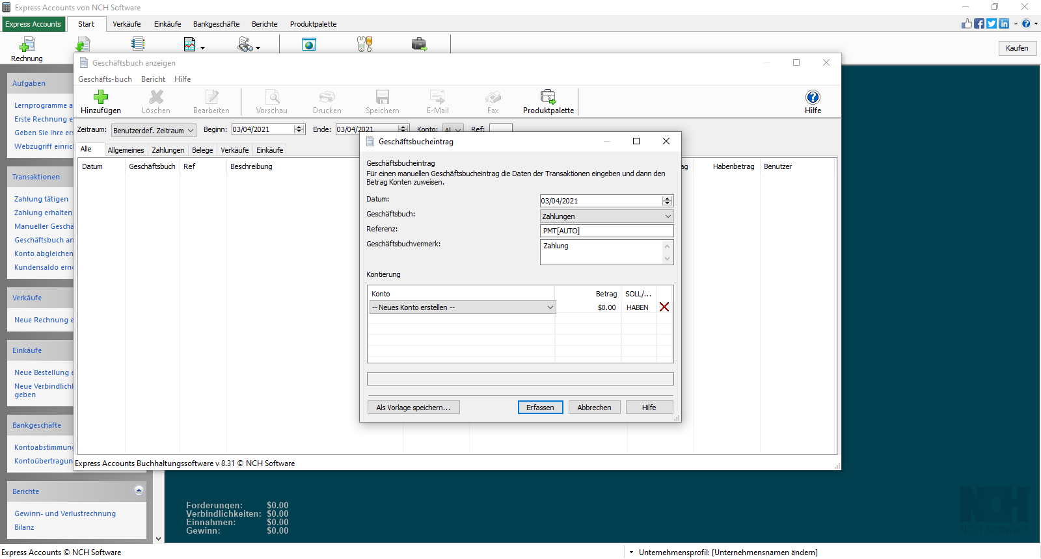Viewport: 1041px width, 559px height.
Task: Open the Konto filter dropdown in journal window
Action: [x=453, y=129]
